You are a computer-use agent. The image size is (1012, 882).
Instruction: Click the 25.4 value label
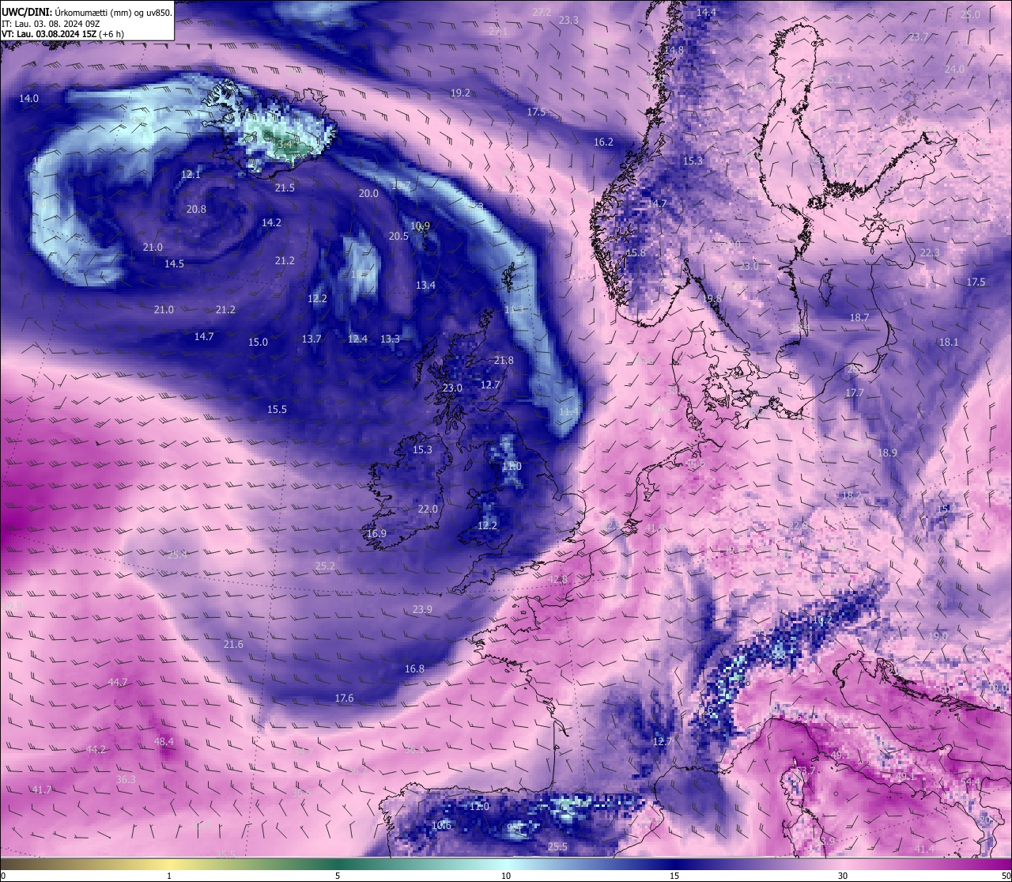click(x=177, y=555)
